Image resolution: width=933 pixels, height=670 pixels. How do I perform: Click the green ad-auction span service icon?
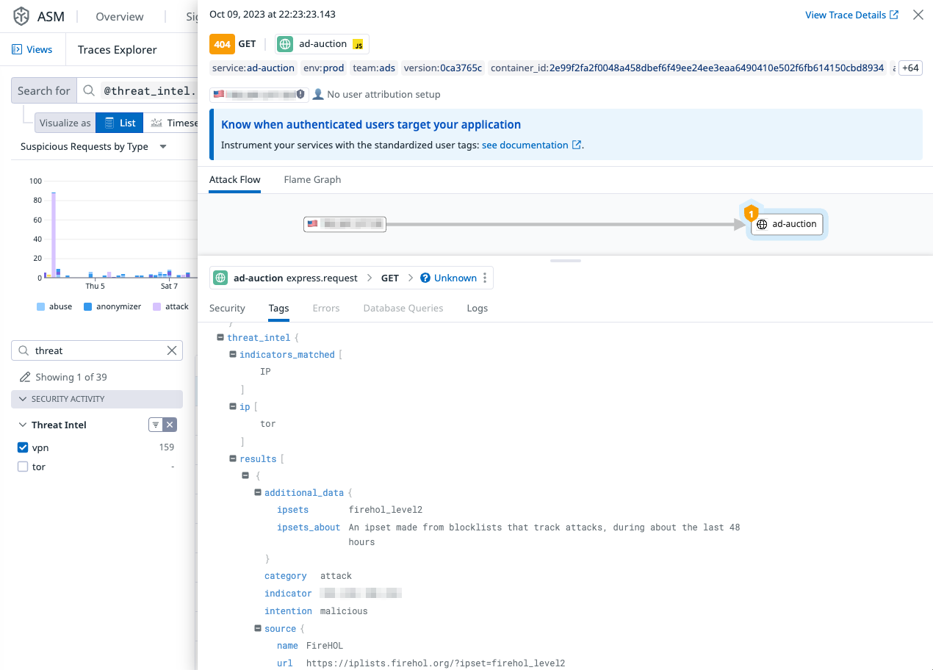click(x=220, y=278)
